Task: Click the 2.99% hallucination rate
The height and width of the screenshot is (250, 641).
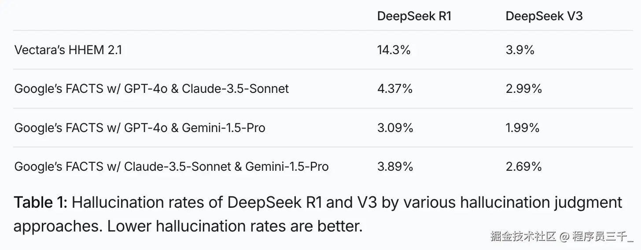Action: [524, 89]
